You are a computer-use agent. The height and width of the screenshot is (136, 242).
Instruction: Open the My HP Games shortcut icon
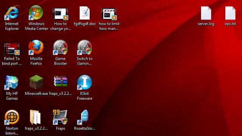click(12, 82)
